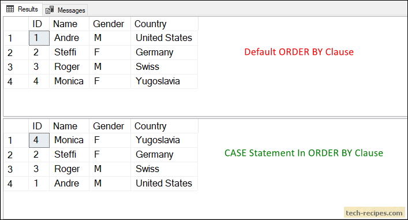408x220 pixels.
Task: Click the top-left corner cell of top grid
Action: pos(16,24)
